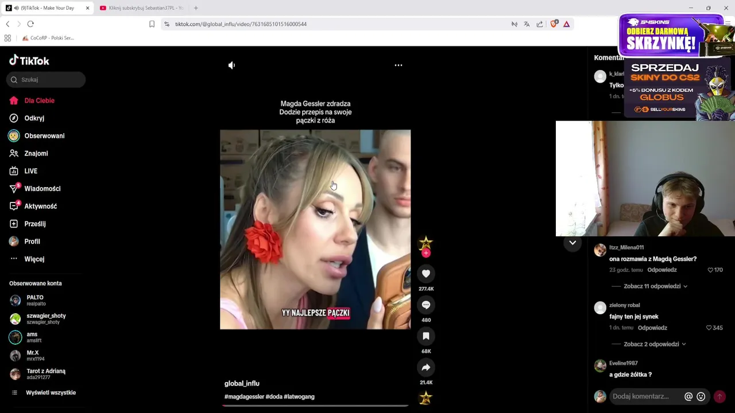Close the TikTok browser tab

point(87,8)
